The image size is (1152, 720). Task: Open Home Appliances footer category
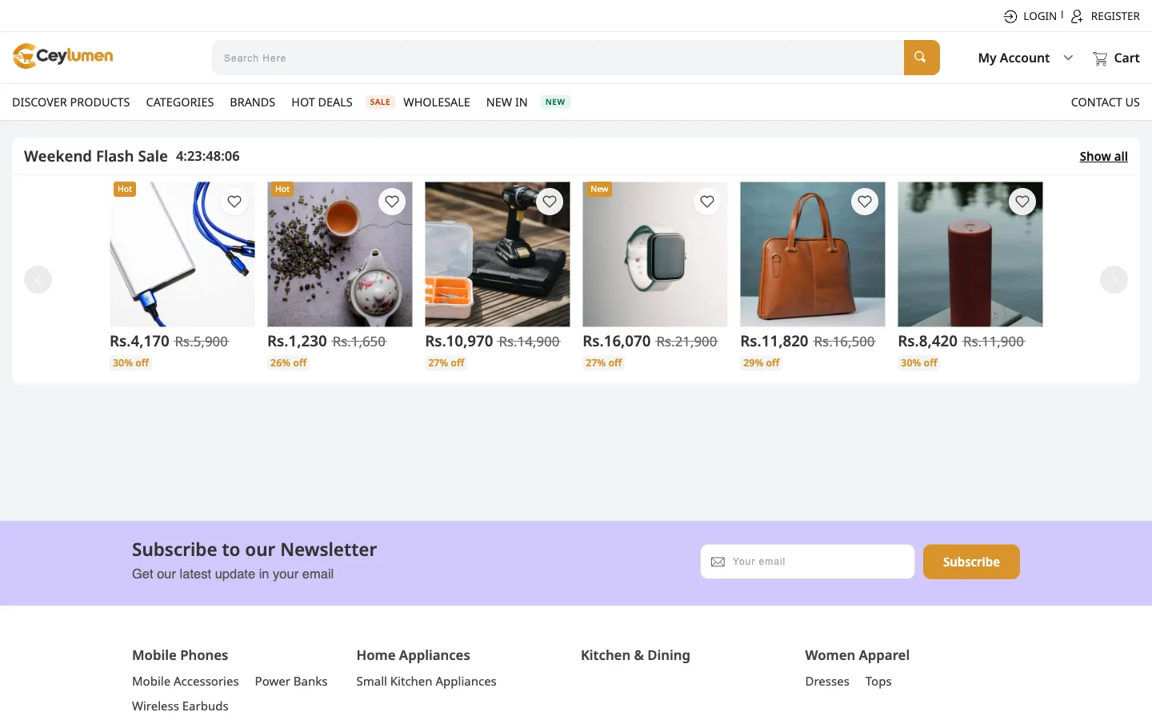[413, 655]
